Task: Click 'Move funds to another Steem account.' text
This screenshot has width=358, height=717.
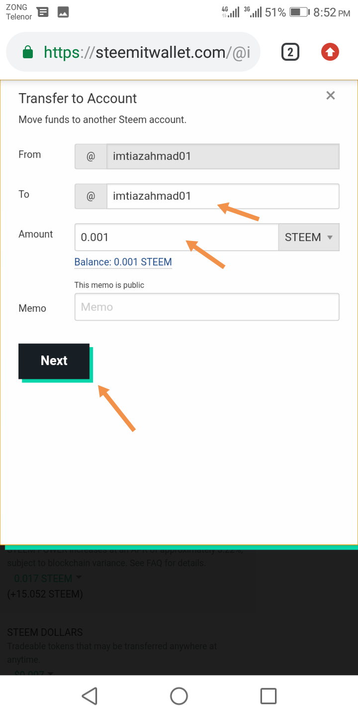Action: click(102, 120)
